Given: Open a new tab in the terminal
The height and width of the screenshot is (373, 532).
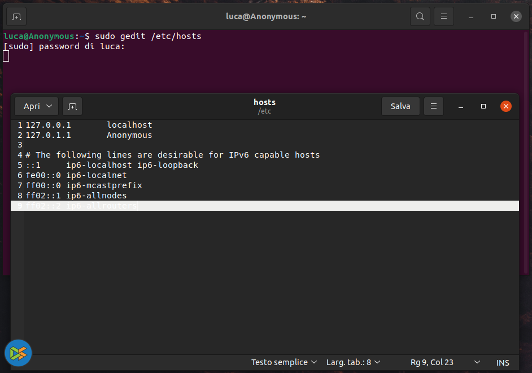Looking at the screenshot, I should click(x=16, y=16).
